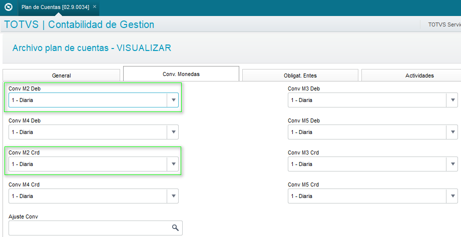Close the Plan de Cuentas tab
The height and width of the screenshot is (237, 461).
pyautogui.click(x=95, y=6)
